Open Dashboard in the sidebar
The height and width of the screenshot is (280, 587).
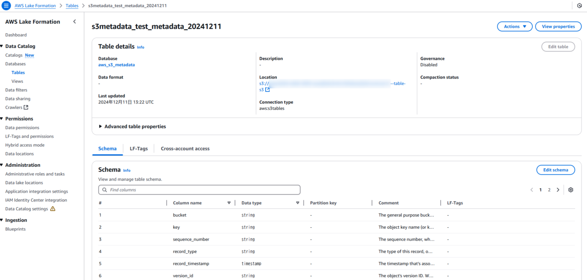point(16,35)
